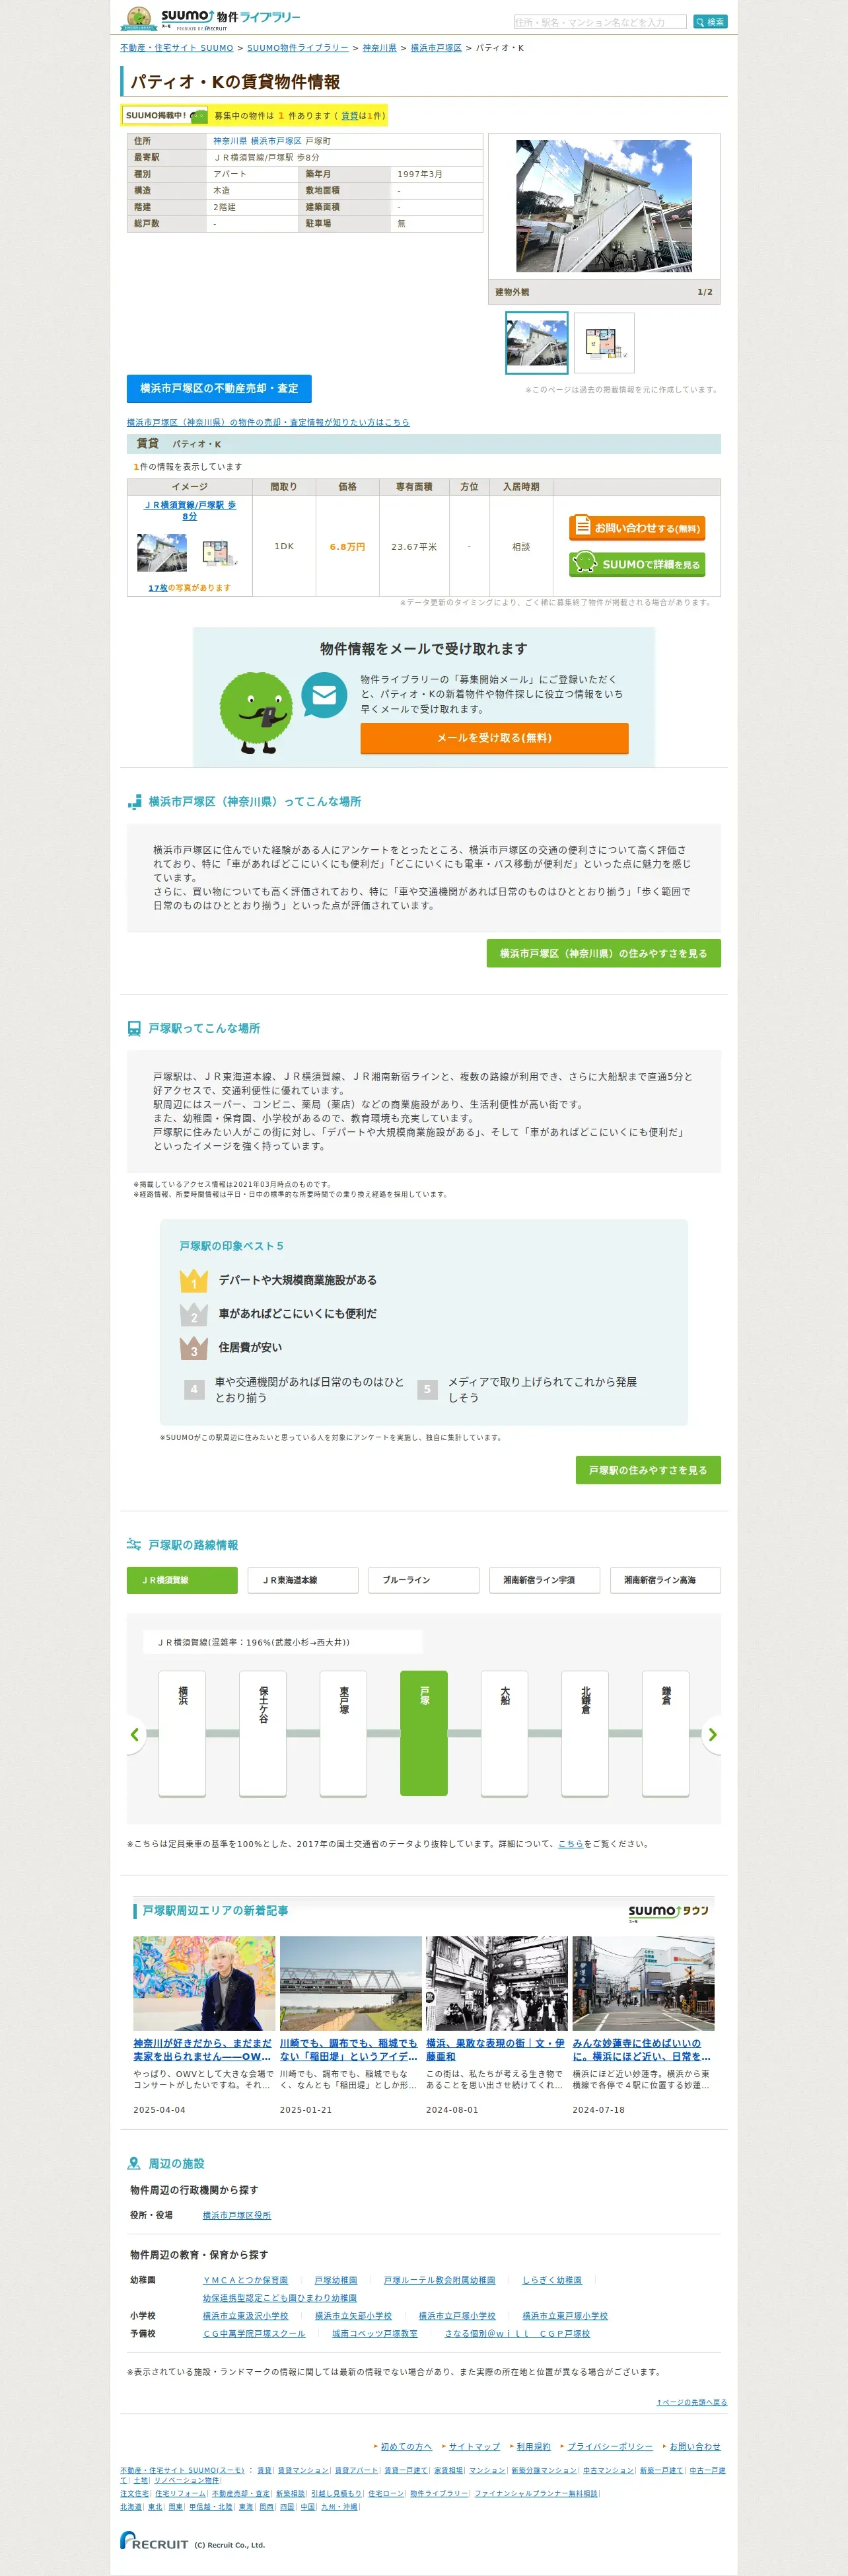Open お問い合わせ footer link
The image size is (848, 2576).
(695, 2447)
